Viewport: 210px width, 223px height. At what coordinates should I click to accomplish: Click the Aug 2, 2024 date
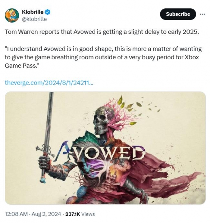(46, 214)
